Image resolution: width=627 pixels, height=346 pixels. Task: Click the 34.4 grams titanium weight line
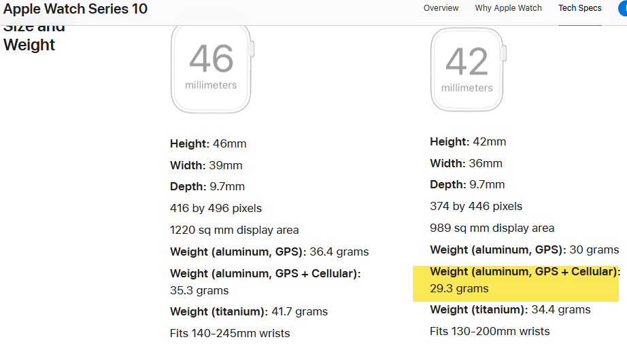tap(510, 310)
